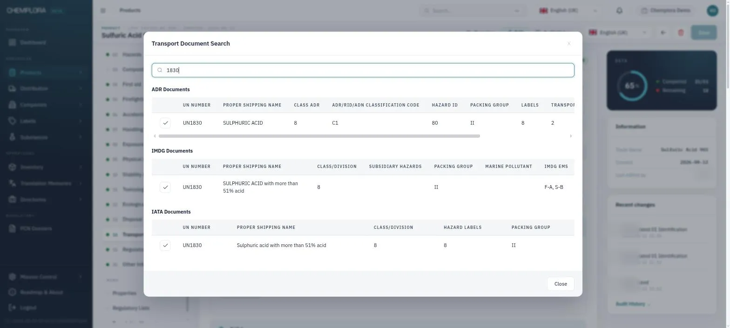This screenshot has height=328, width=730.
Task: Expand the Distribution sidebar chevron
Action: click(x=81, y=88)
